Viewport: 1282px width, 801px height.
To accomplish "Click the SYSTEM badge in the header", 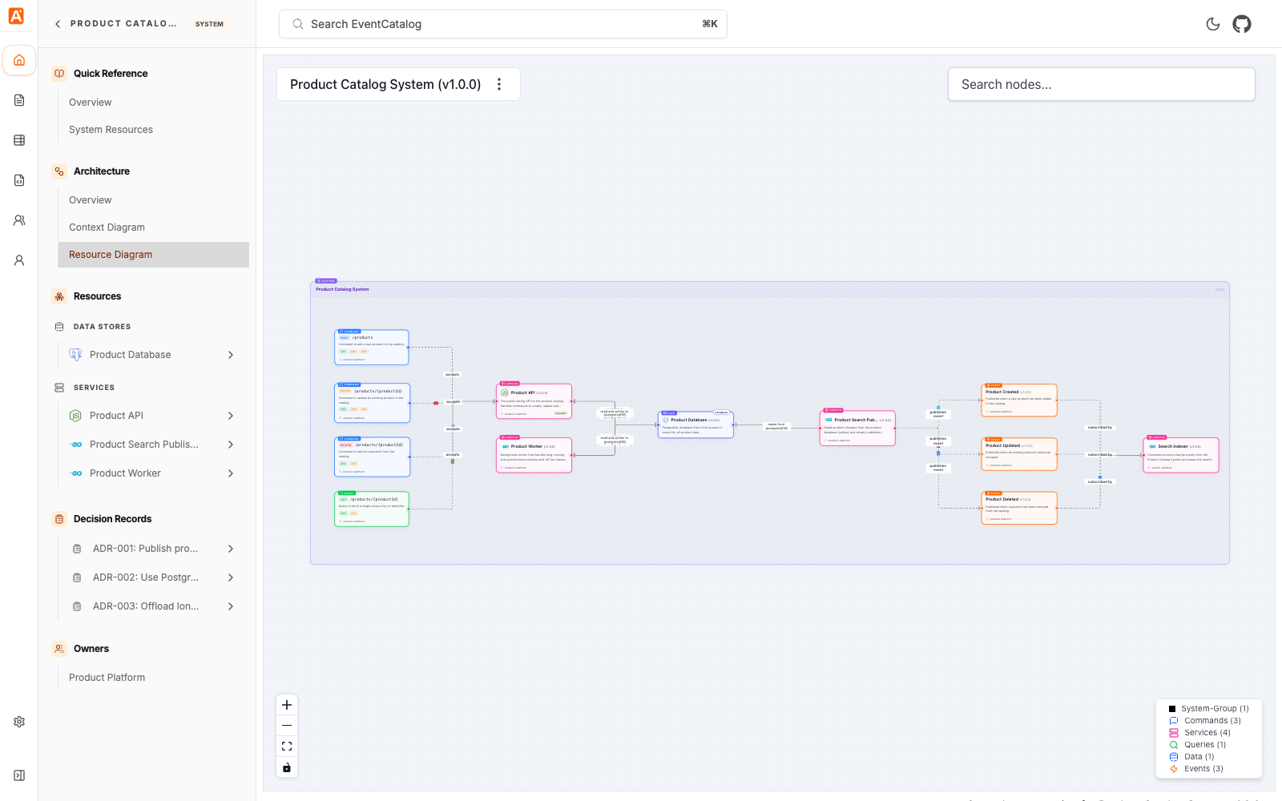I will coord(209,24).
